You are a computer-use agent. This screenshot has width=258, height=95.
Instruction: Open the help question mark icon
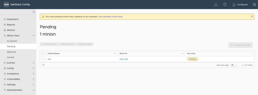pyautogui.click(x=225, y=5)
